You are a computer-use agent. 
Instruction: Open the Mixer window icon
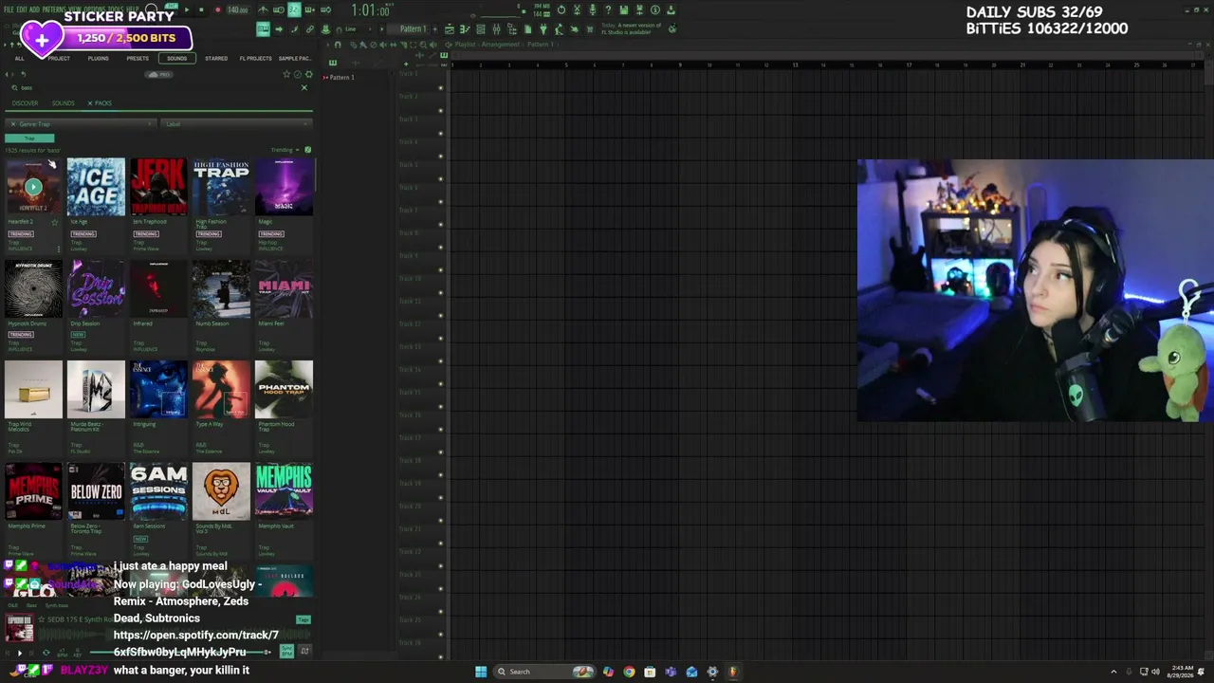[x=496, y=29]
